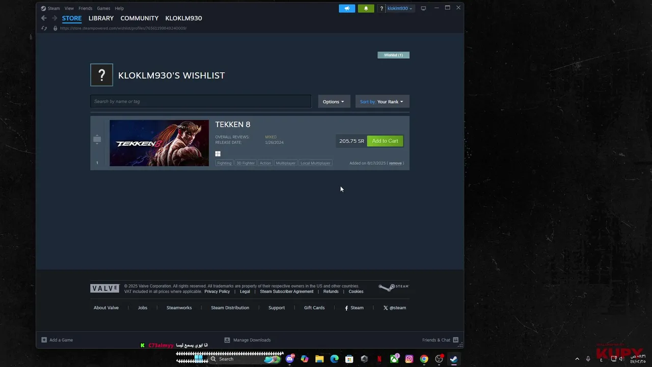
Task: Switch to the STORE tab
Action: 72,18
